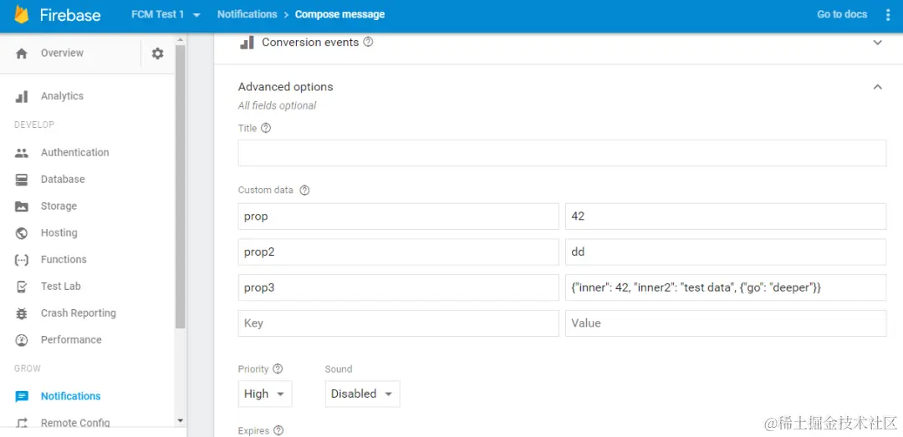Click the Firebase wordmark text
The height and width of the screenshot is (437, 903).
click(70, 15)
